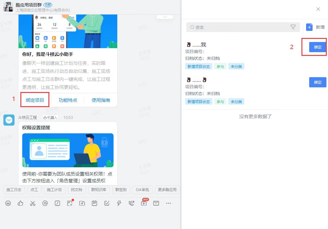Open 更多酷应用 menu
Viewport: 328px width, 229px height.
pyautogui.click(x=167, y=190)
